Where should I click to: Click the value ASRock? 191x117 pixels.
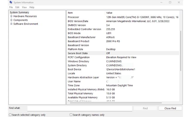coord(110,37)
